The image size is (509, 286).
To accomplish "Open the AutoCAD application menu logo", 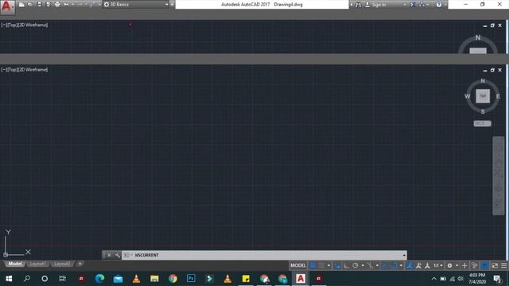I will [7, 7].
